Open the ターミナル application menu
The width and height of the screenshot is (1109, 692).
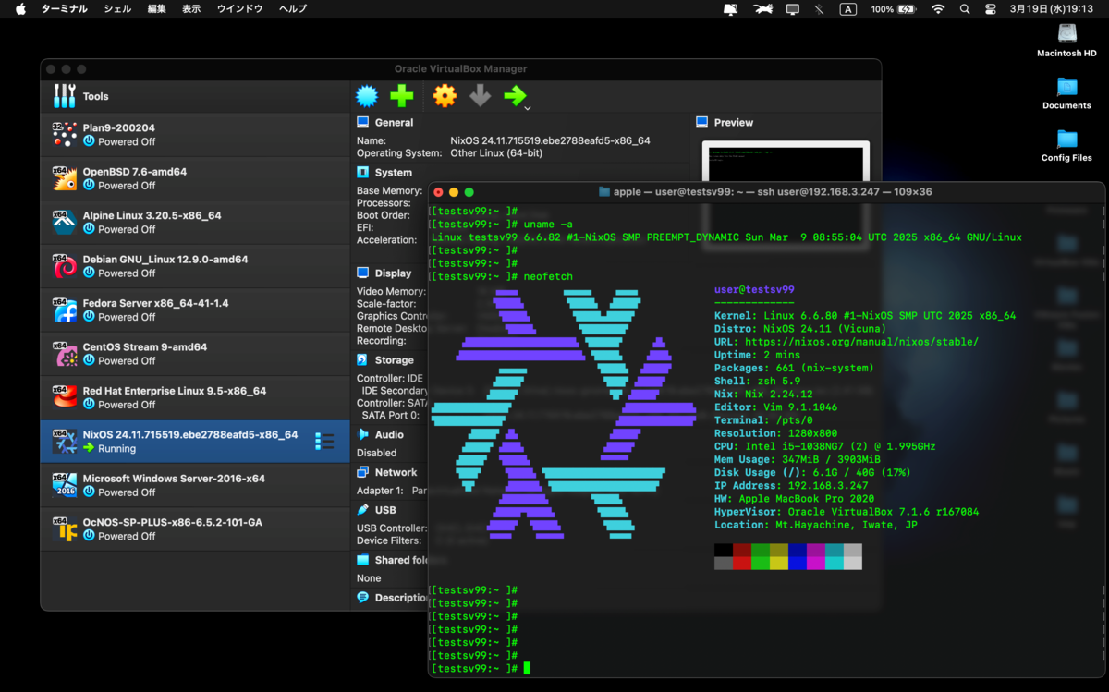coord(65,8)
